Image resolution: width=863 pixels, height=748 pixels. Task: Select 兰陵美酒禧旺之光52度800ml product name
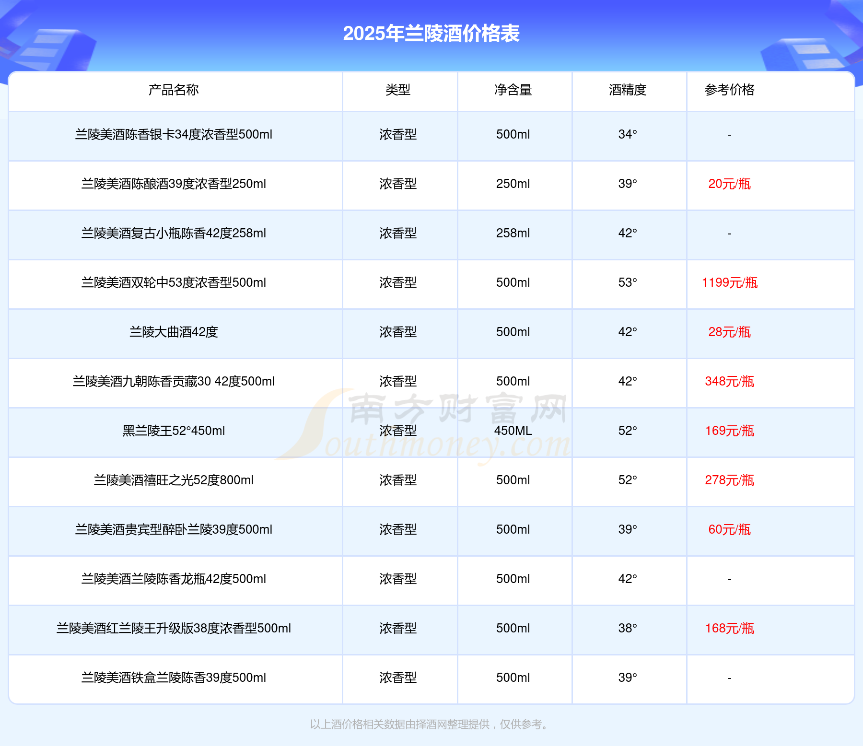[x=174, y=480]
